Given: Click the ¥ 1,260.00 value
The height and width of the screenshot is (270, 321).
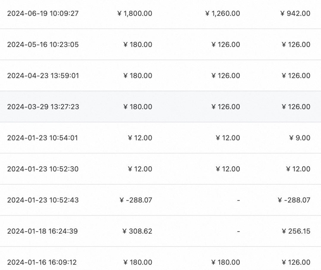Looking at the screenshot, I should tap(223, 13).
